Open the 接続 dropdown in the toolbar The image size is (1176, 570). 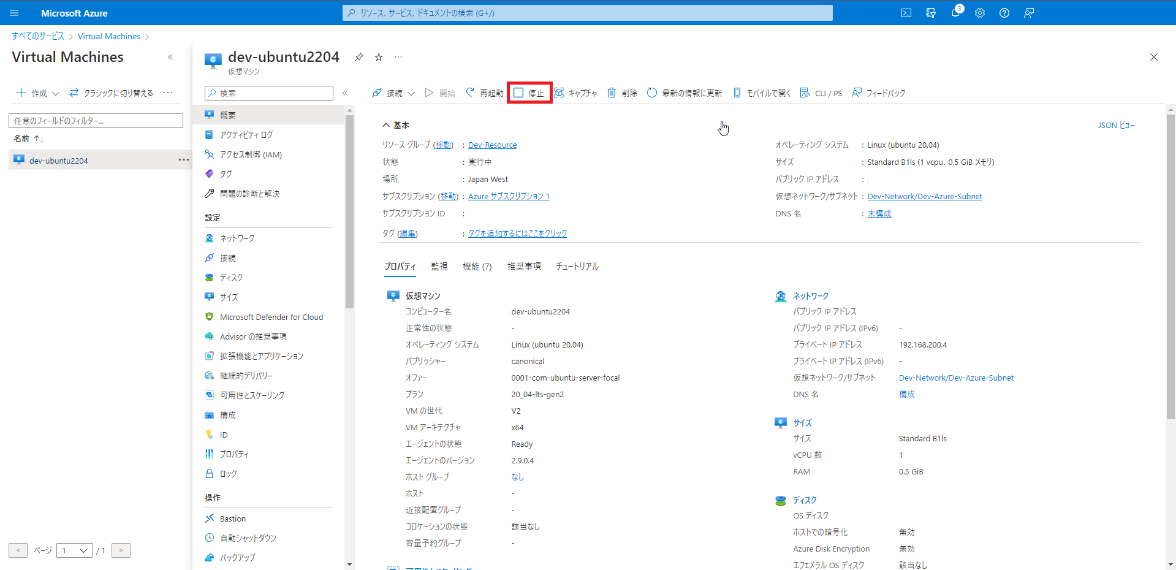click(393, 93)
